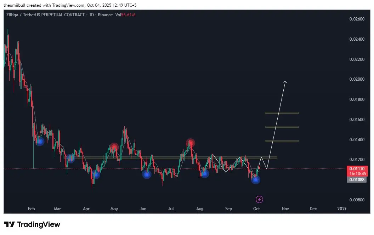Click the Jul label on time axis
The image size is (374, 235).
tap(171, 209)
